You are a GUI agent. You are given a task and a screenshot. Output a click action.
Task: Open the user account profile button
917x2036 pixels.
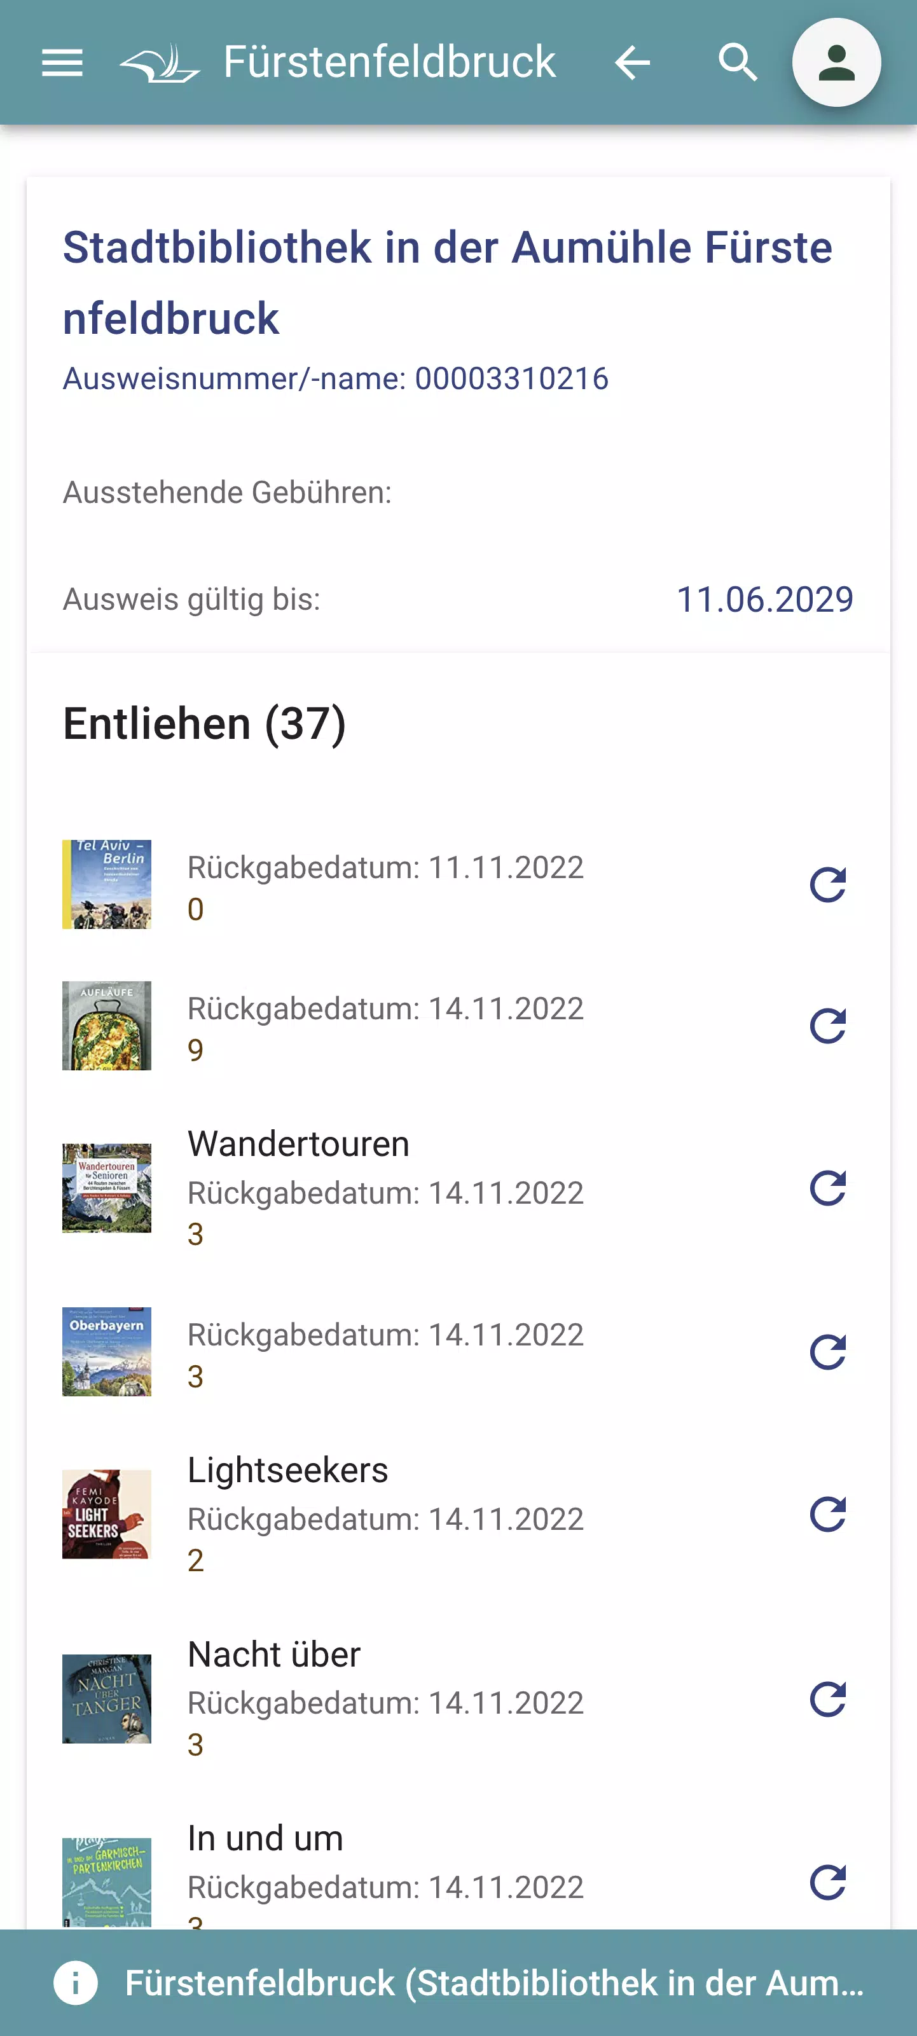point(836,62)
